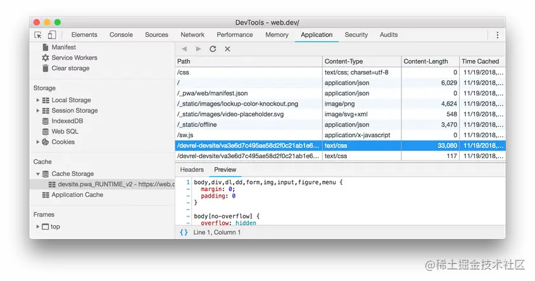Image resolution: width=535 pixels, height=281 pixels.
Task: Delete selected cache entry with X icon
Action: pyautogui.click(x=227, y=49)
